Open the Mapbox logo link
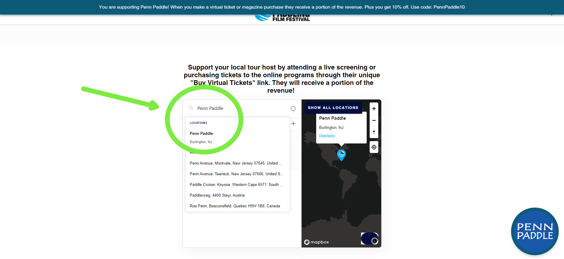564x259 pixels. click(316, 242)
